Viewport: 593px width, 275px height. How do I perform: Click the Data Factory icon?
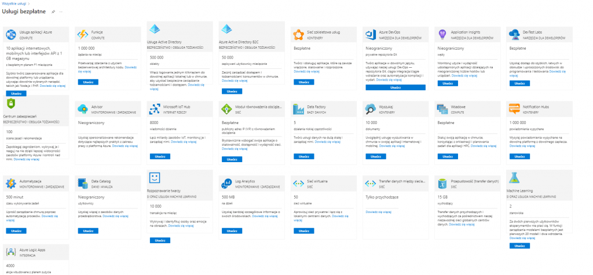[x=298, y=109]
